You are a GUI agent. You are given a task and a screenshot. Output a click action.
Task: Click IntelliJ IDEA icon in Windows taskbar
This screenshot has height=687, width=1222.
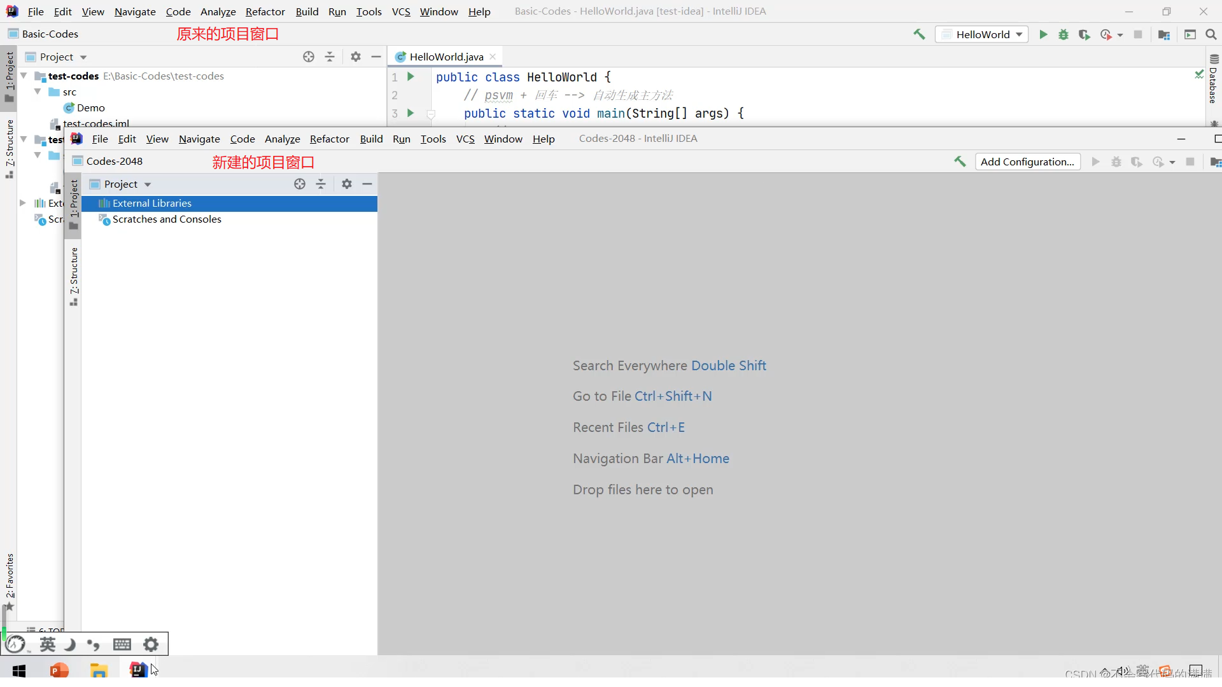tap(137, 670)
